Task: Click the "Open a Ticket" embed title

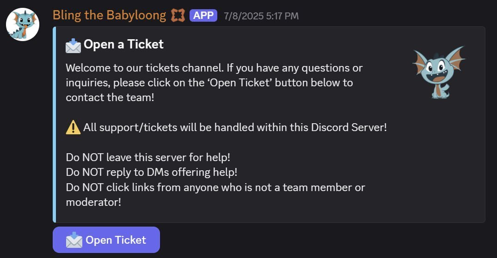Action: pos(123,44)
